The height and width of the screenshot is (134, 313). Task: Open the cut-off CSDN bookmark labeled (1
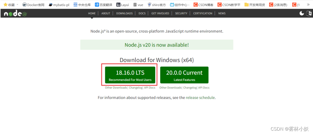296,4
